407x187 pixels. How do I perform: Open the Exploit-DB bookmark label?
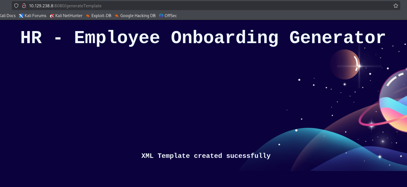(101, 16)
